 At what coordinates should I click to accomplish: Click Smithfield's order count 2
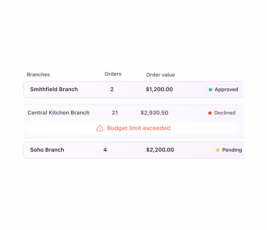(x=112, y=89)
